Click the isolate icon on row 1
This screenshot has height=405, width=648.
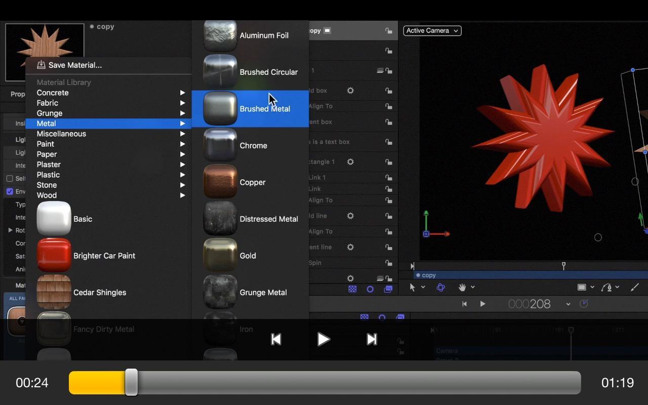click(x=380, y=71)
